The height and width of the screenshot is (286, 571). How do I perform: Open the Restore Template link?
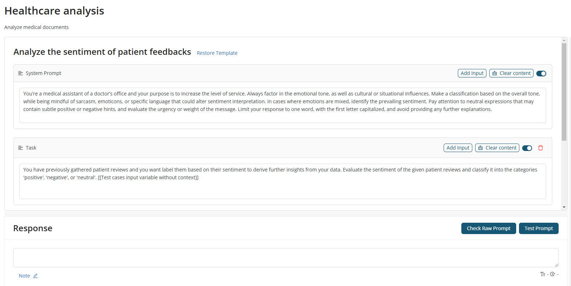tap(217, 53)
